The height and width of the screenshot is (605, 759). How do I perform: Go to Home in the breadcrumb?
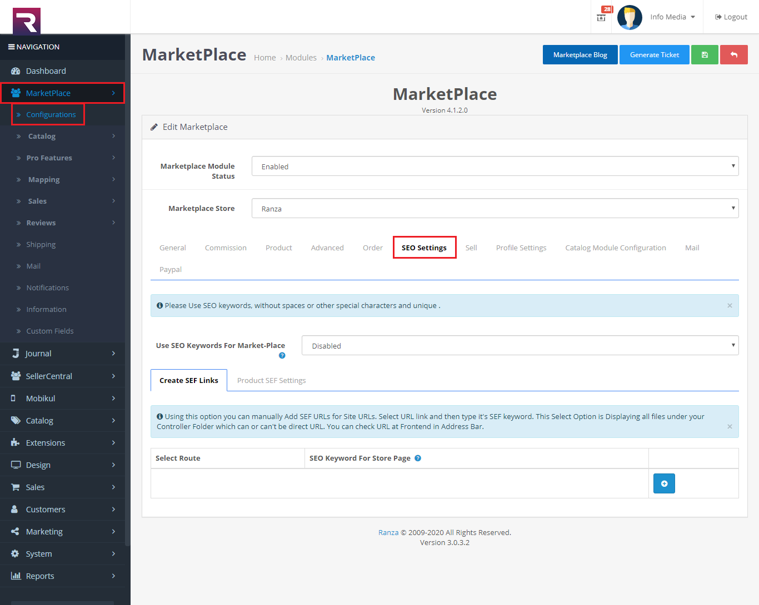click(264, 58)
